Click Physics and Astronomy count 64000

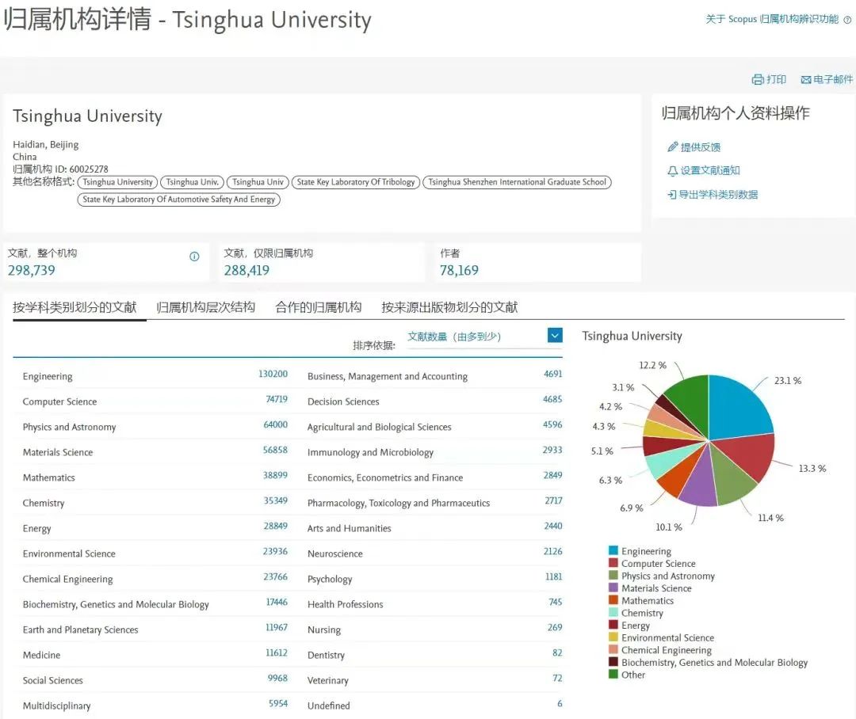click(x=275, y=424)
